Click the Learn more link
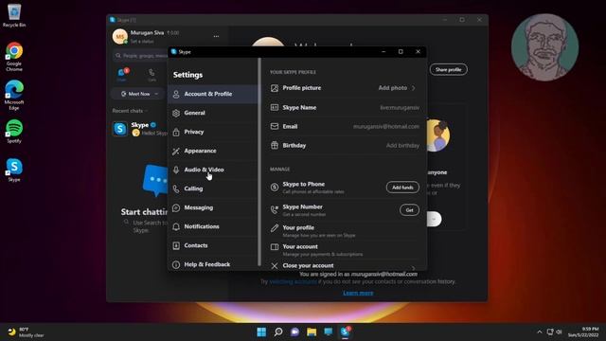Viewport: 606px width, 341px height. pyautogui.click(x=358, y=293)
